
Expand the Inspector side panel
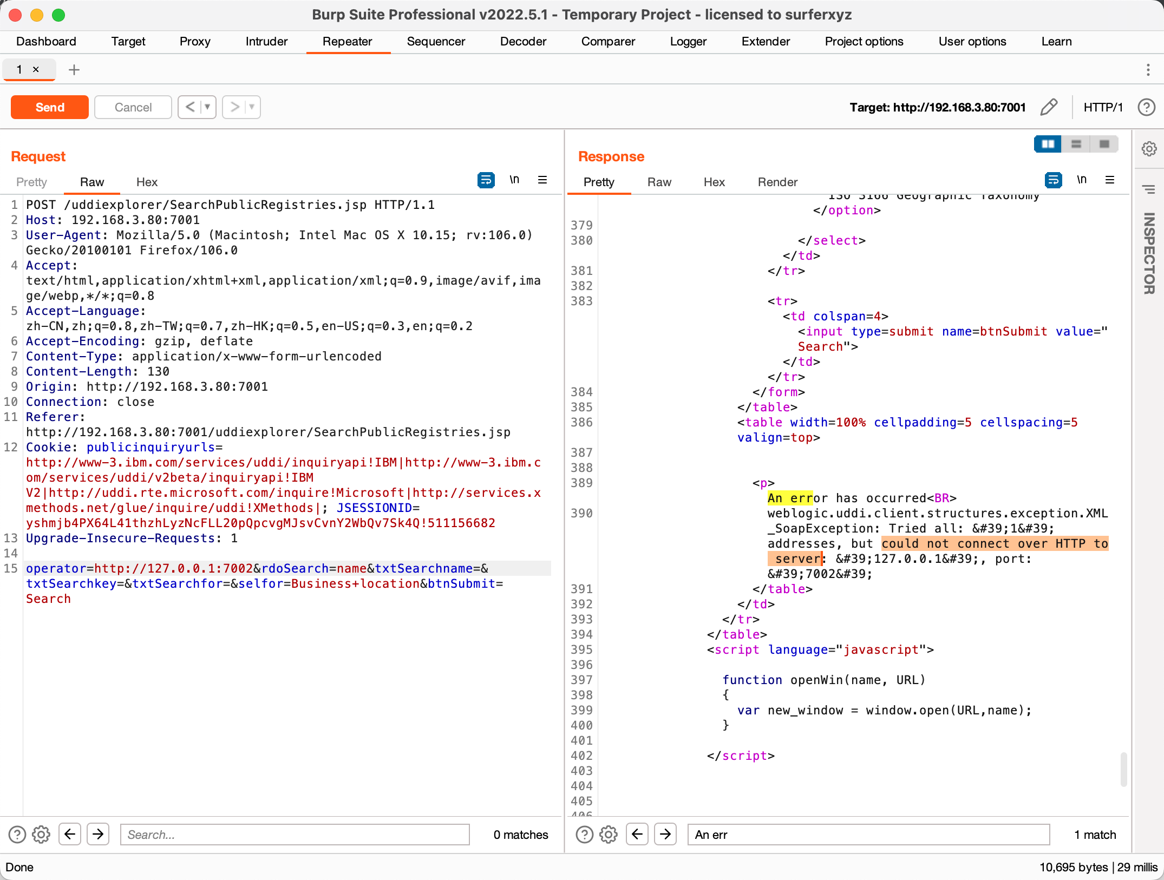[1149, 253]
